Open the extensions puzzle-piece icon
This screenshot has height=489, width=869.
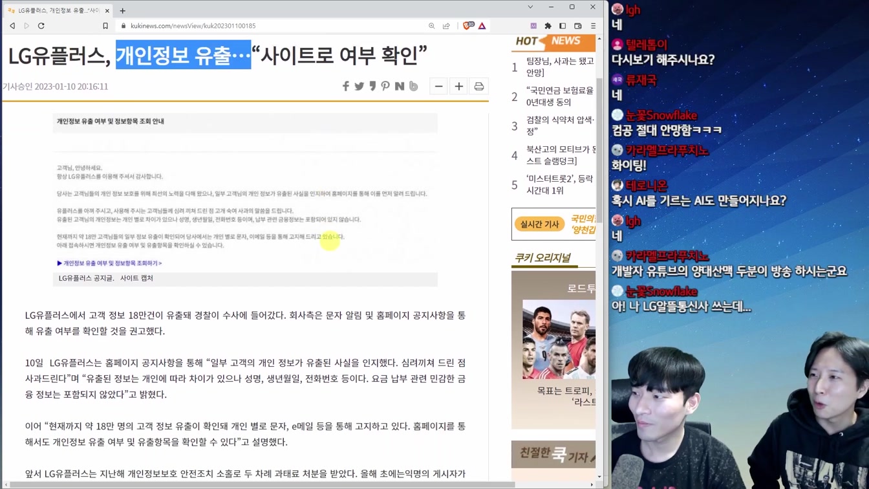click(x=548, y=26)
